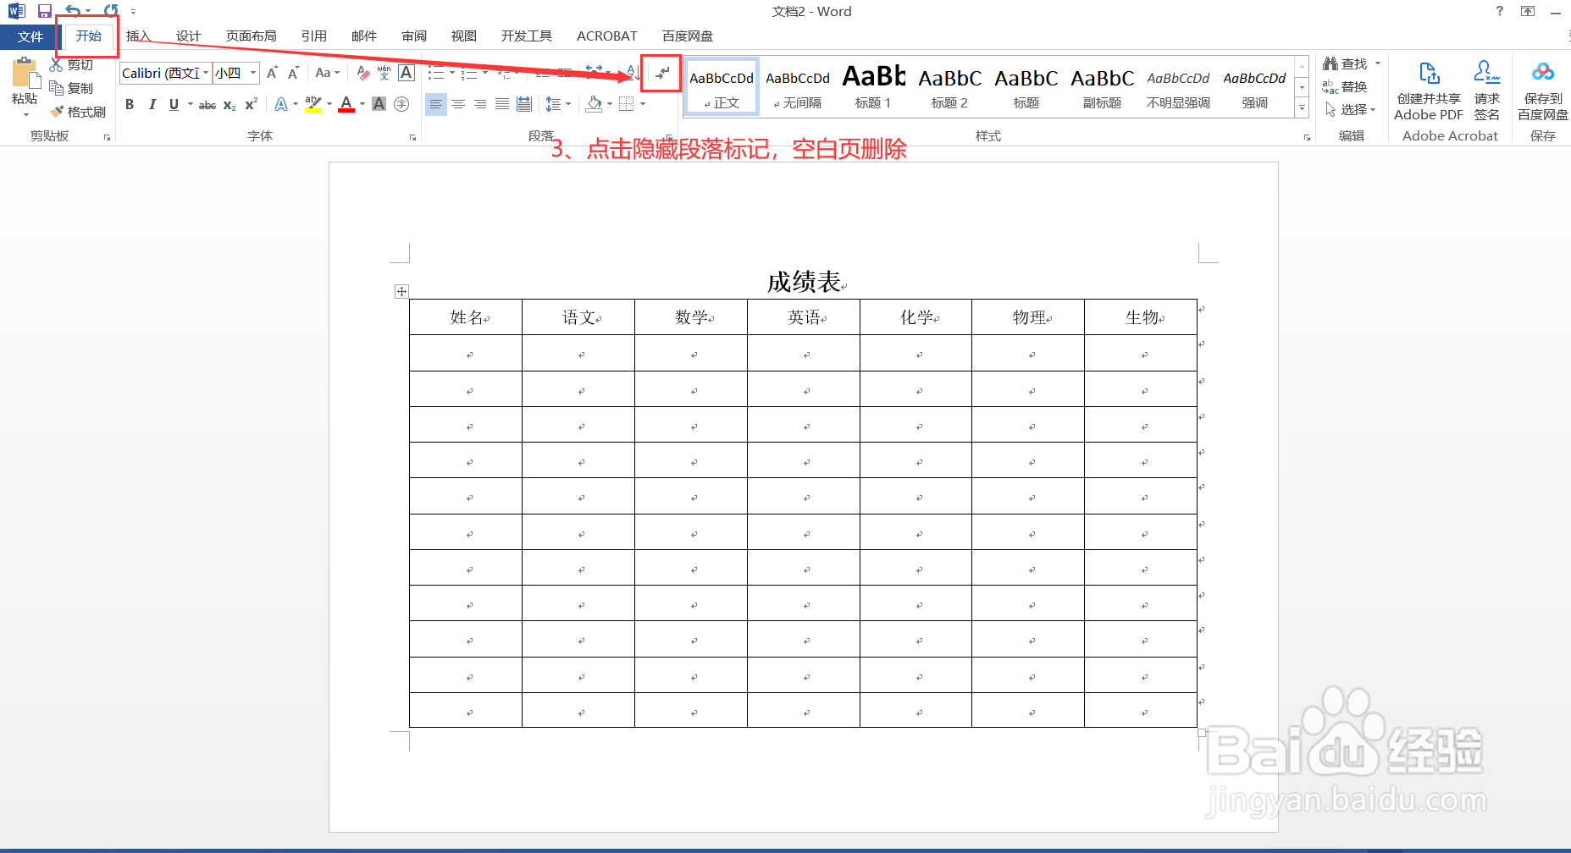Toggle Align Left paragraph button
The height and width of the screenshot is (853, 1571).
coord(435,104)
